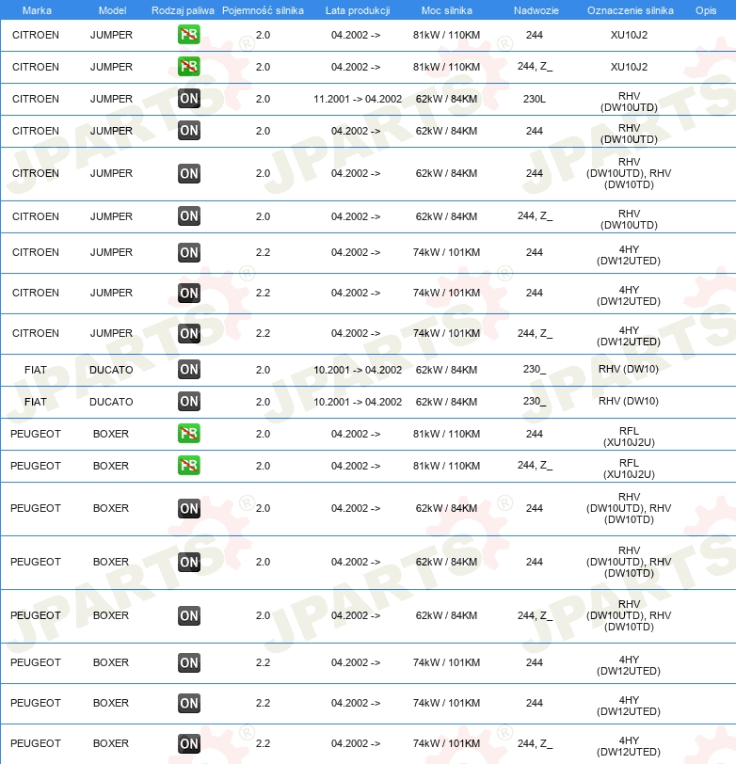
Task: Click 244, Z_ in Citroen 2.2 diesel row
Action: tap(535, 333)
